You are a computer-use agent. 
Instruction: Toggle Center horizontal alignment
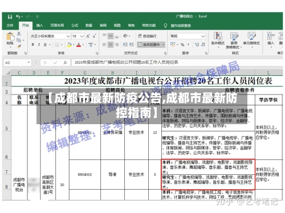tap(111, 44)
